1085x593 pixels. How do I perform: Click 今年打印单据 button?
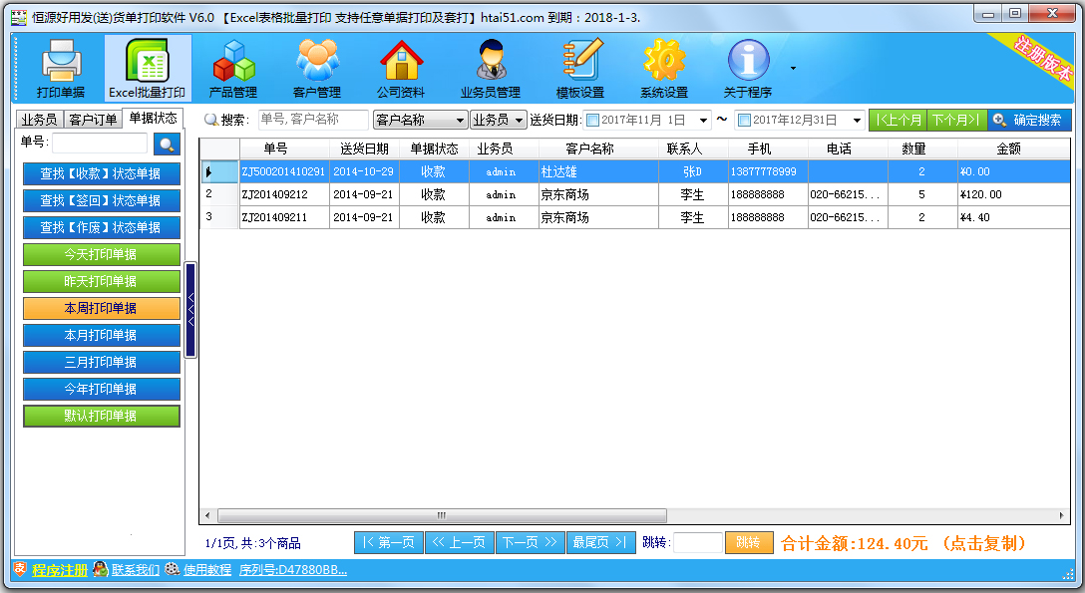click(101, 389)
